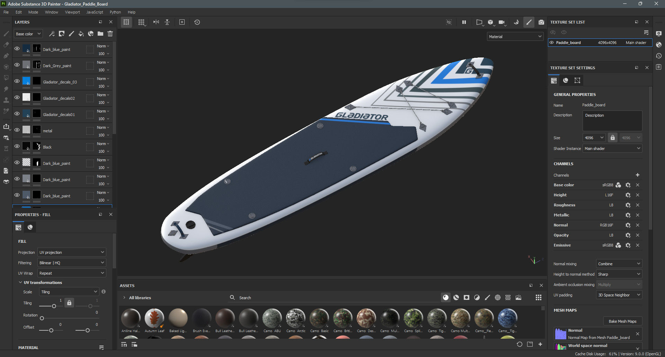Open the Material viewport mode dropdown
The image size is (665, 357).
515,36
